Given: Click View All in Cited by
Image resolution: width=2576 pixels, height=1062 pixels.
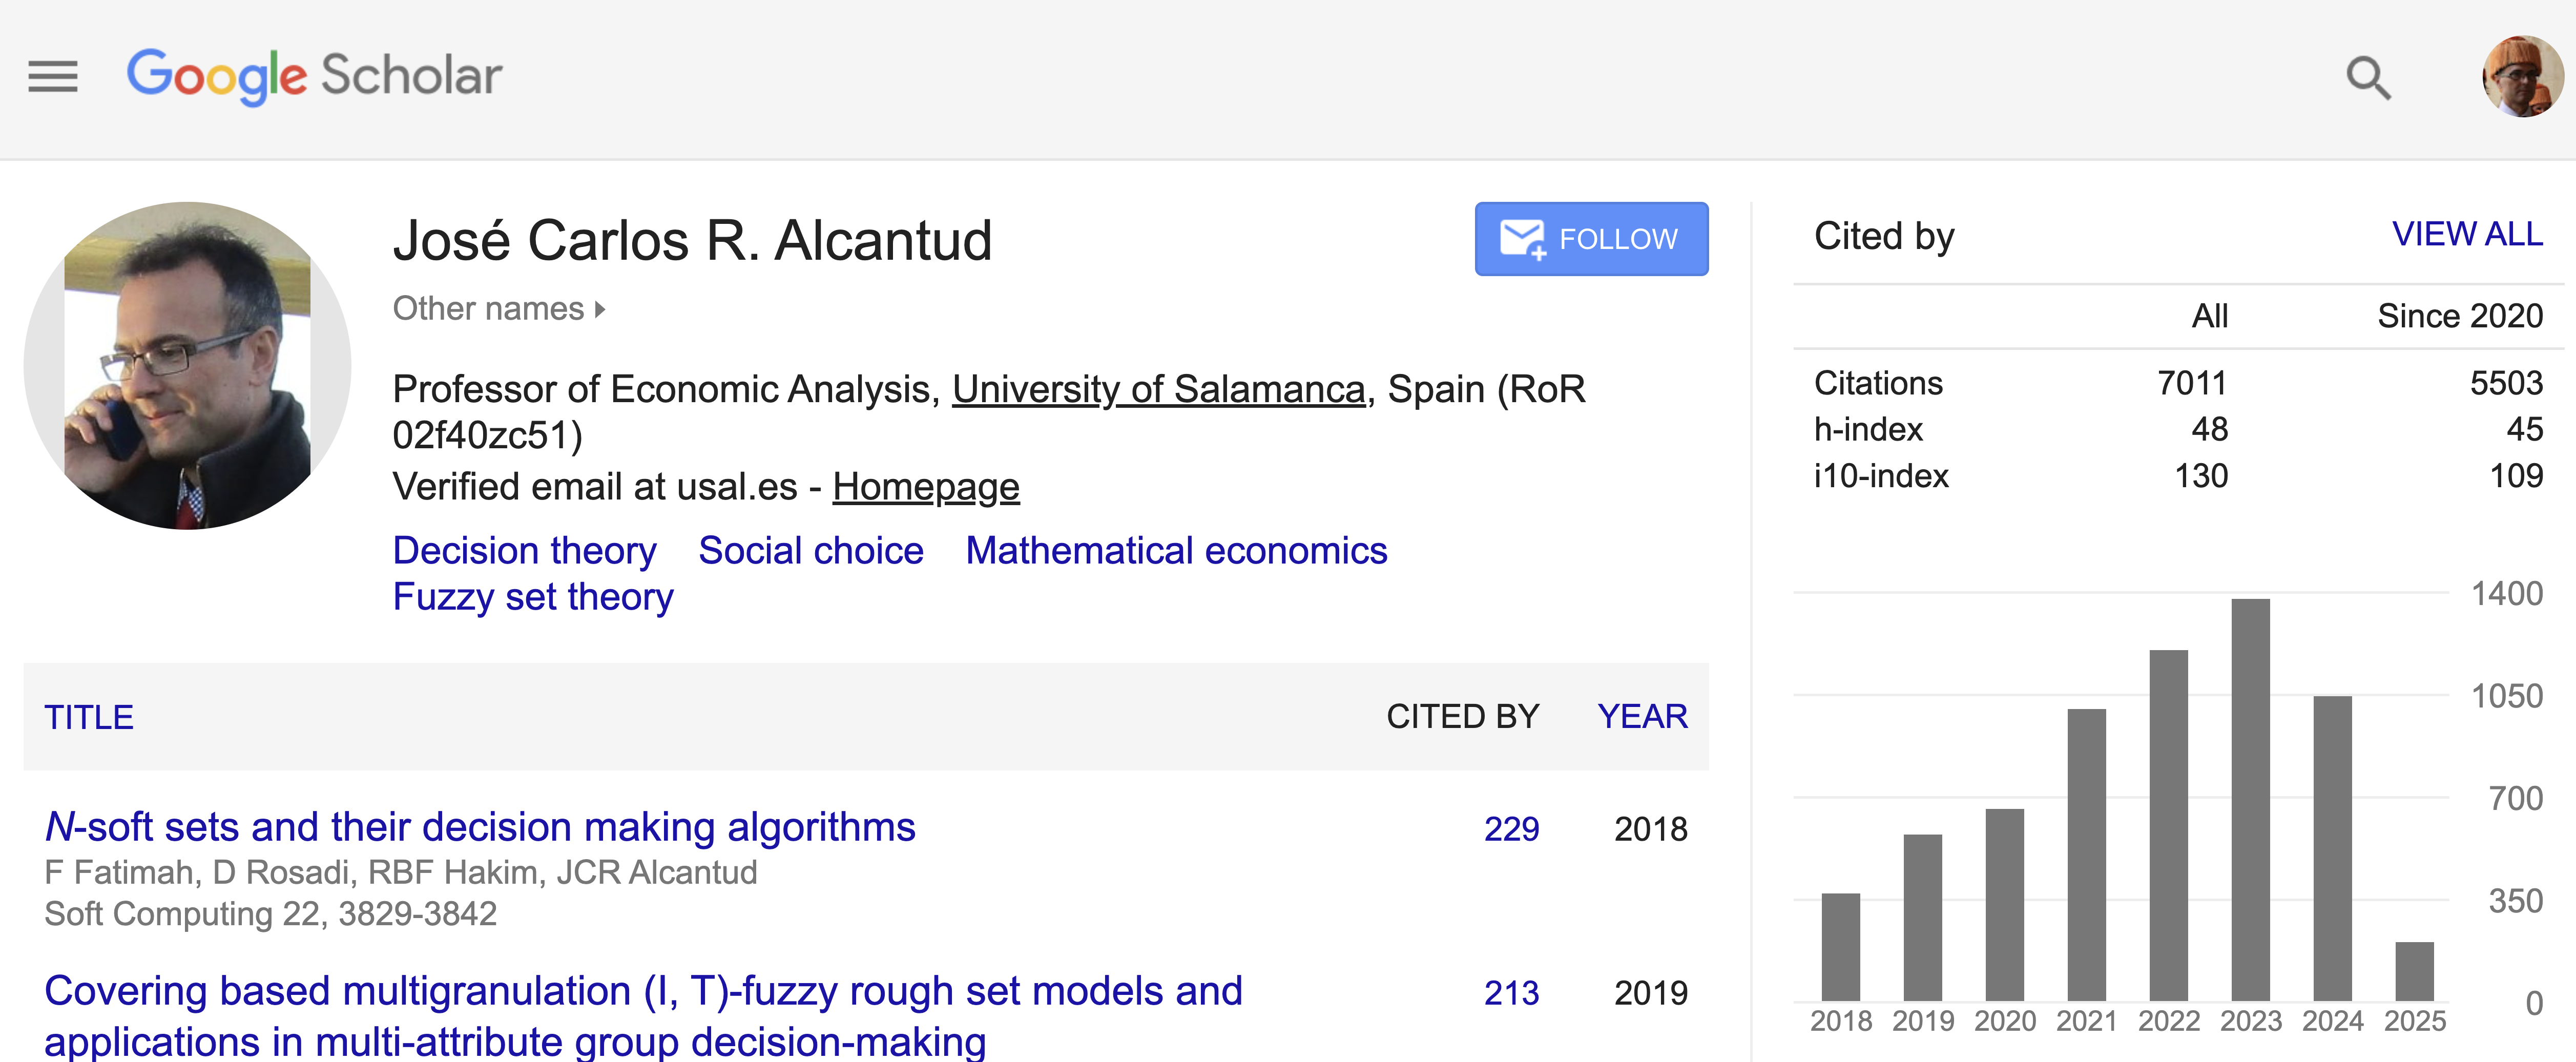Looking at the screenshot, I should (2466, 234).
